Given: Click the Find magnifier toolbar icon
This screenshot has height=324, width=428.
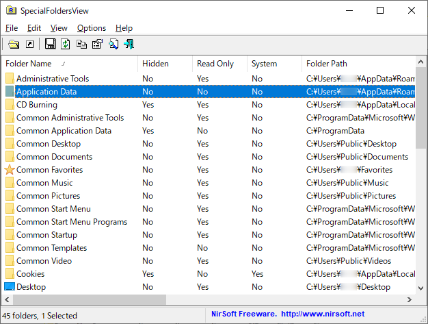Looking at the screenshot, I should (113, 45).
